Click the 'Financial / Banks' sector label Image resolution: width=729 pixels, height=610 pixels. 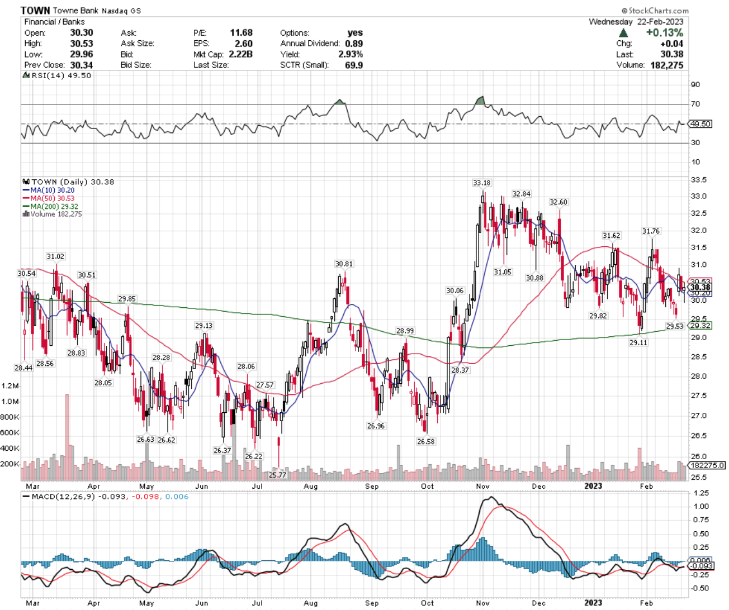coord(54,22)
